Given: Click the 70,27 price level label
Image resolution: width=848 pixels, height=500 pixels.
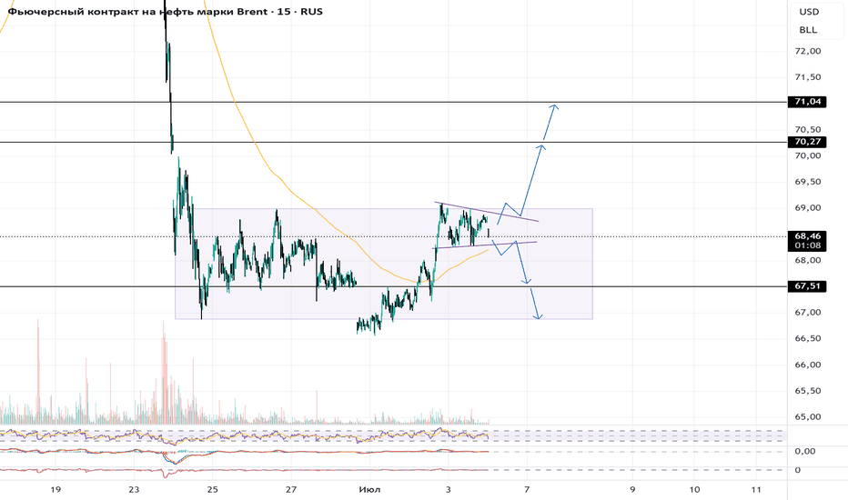Looking at the screenshot, I should click(x=807, y=142).
